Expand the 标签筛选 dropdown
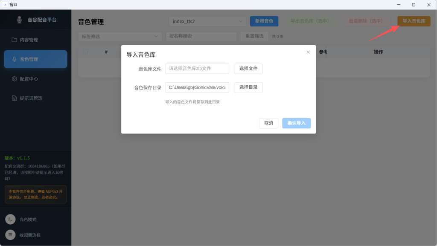The height and width of the screenshot is (246, 437). coord(120,37)
